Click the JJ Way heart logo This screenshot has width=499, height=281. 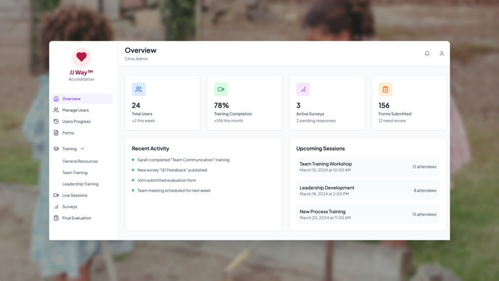(81, 57)
